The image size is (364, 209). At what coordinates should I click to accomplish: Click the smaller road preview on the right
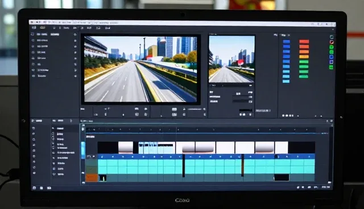pos(231,59)
